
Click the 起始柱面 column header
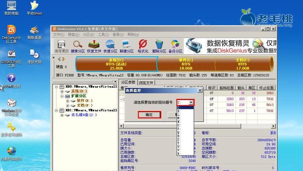[227, 88]
